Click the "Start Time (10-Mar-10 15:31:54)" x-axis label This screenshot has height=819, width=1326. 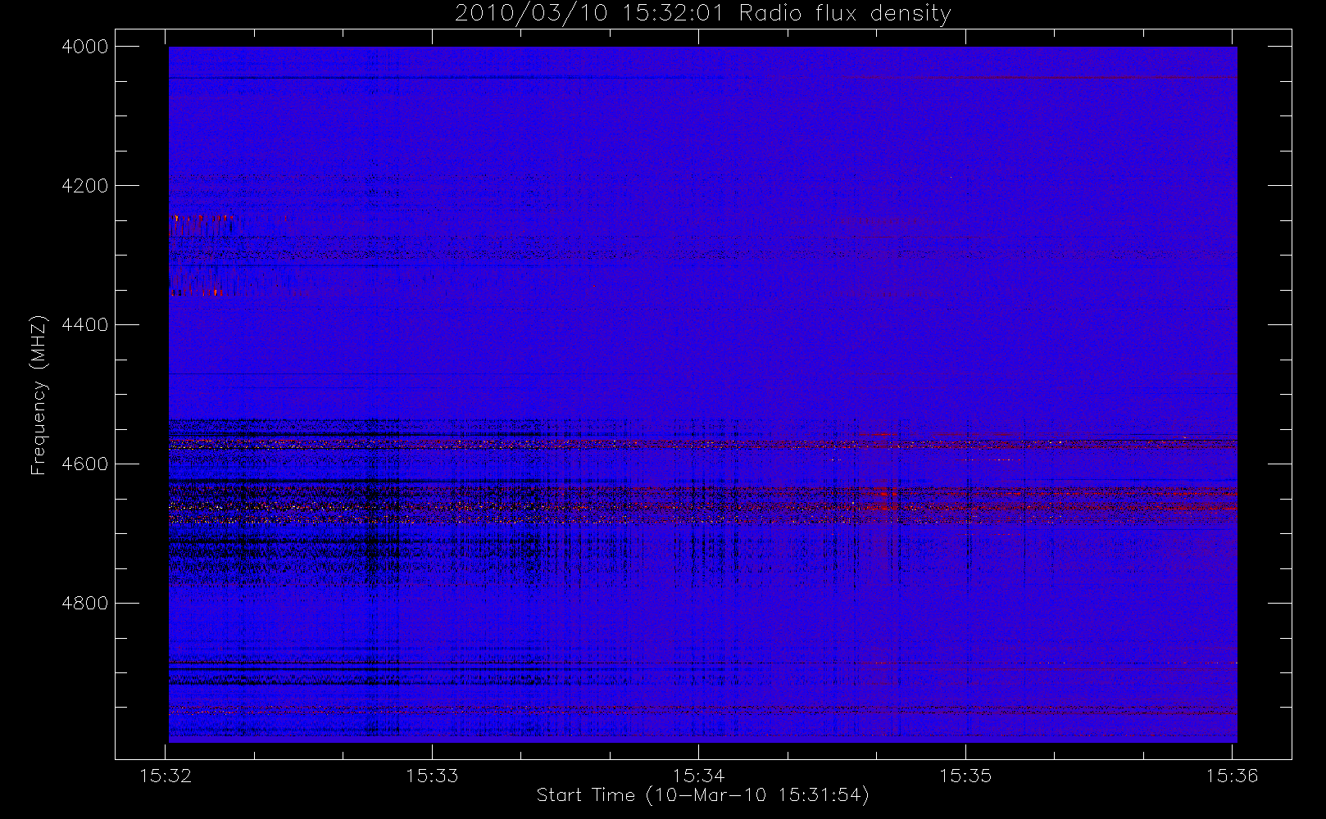pyautogui.click(x=702, y=795)
